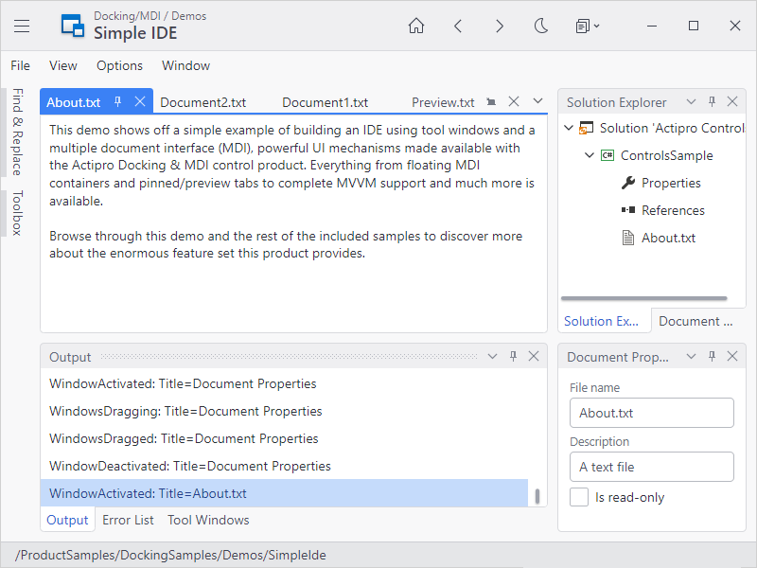Open the Output panel options chevron
Viewport: 757px width, 568px height.
(x=492, y=357)
